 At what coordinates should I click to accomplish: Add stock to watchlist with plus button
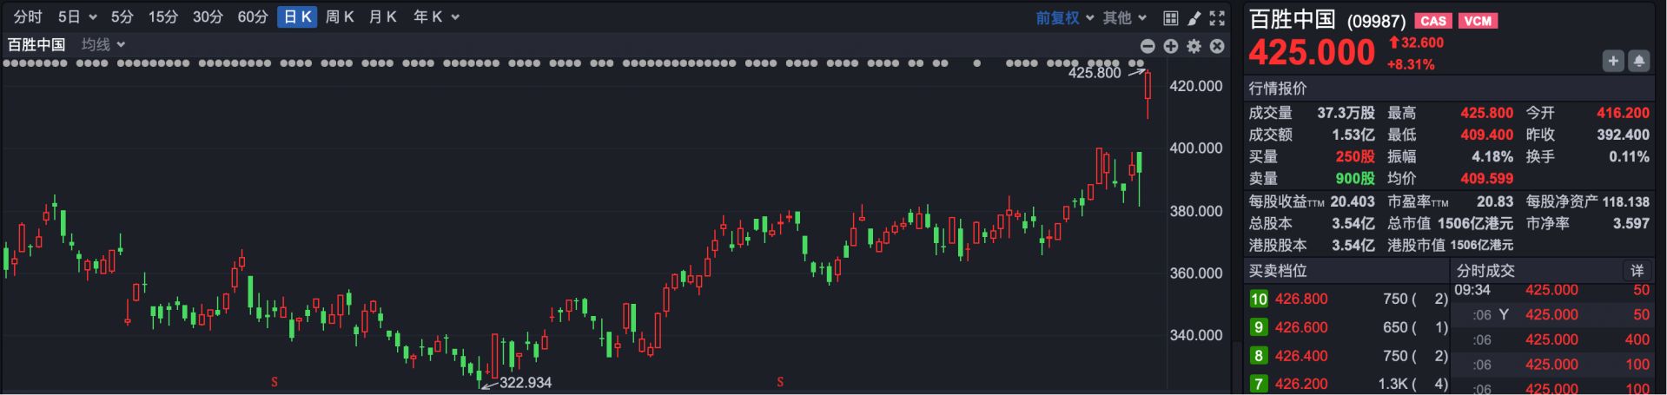pos(1613,61)
